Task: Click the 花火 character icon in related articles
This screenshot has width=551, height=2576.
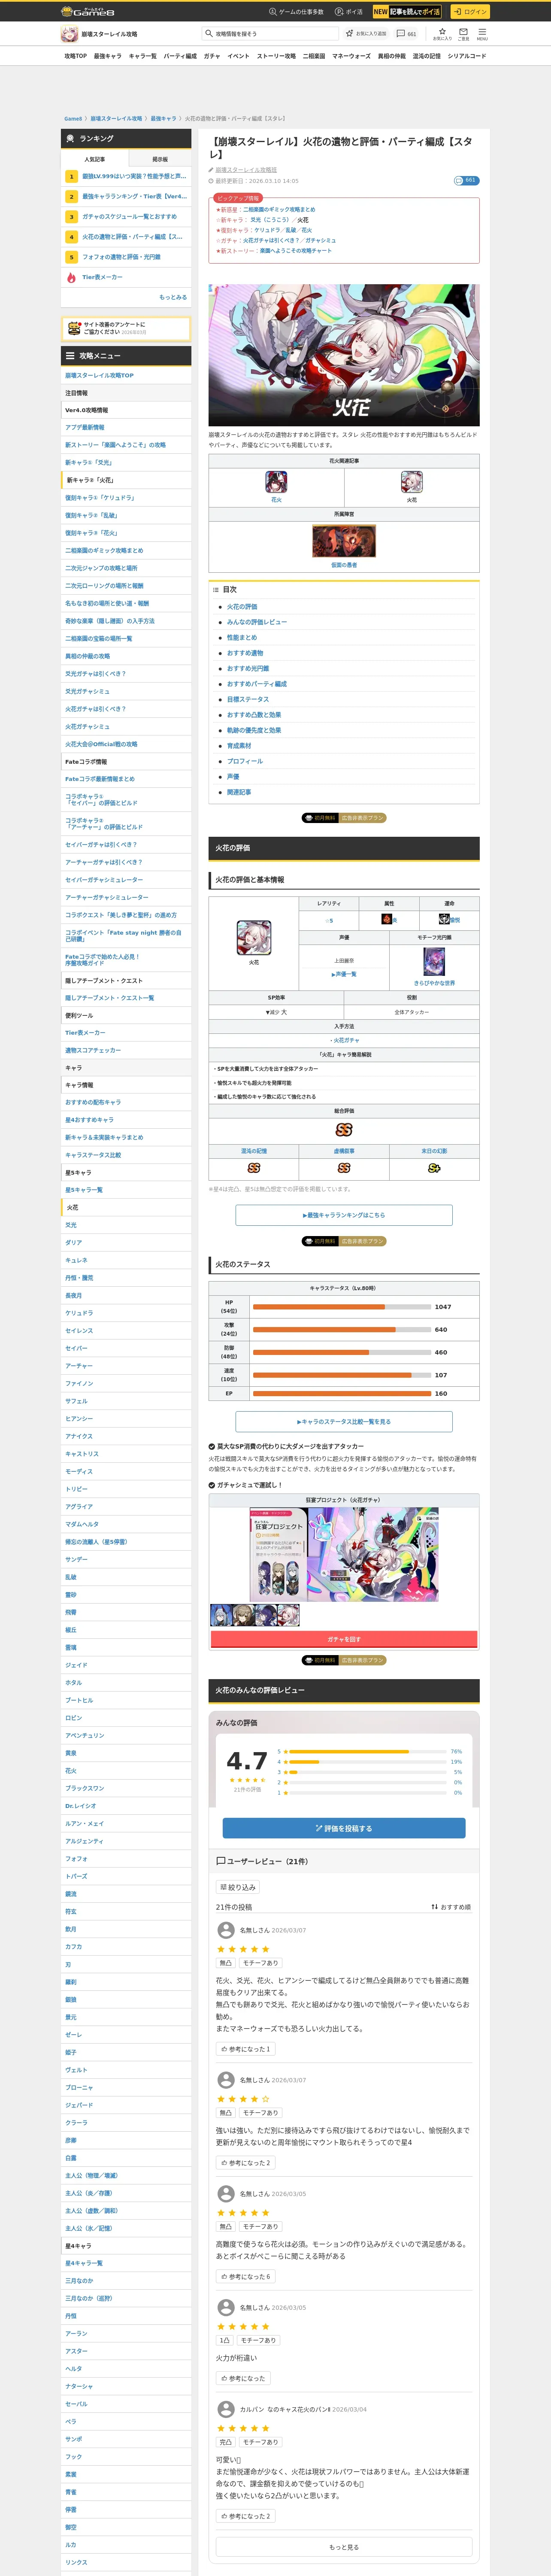Action: (x=276, y=482)
